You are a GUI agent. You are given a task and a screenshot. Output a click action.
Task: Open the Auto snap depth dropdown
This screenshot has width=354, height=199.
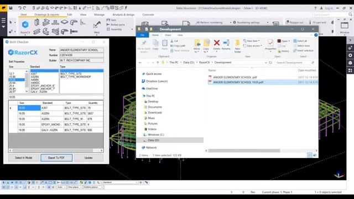[61, 187]
